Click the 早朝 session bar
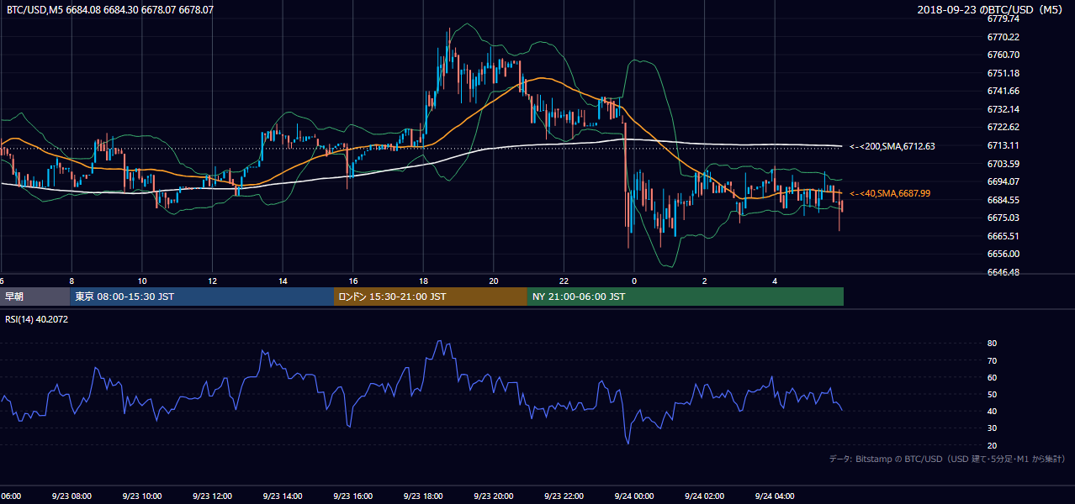 [34, 297]
